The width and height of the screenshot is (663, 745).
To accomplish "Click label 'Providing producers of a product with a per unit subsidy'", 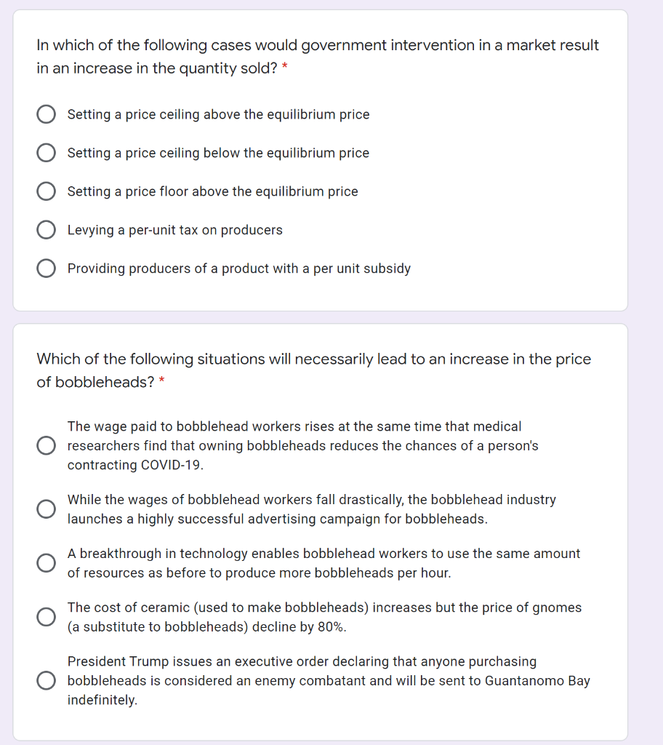I will coord(239,268).
